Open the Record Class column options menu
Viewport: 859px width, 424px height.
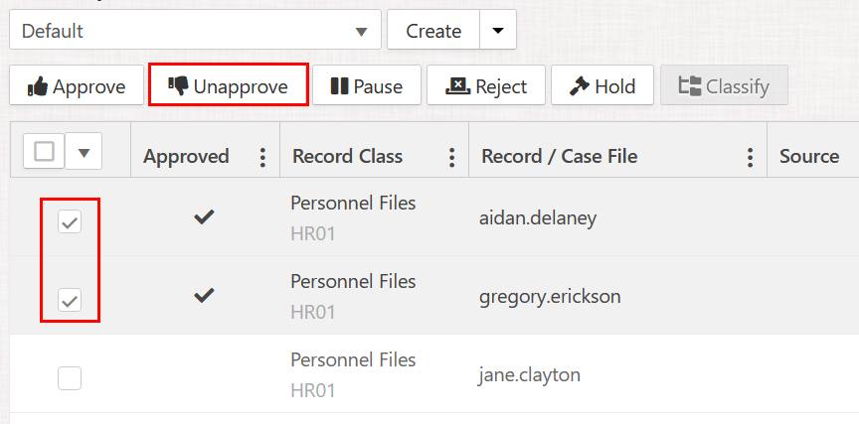tap(451, 157)
